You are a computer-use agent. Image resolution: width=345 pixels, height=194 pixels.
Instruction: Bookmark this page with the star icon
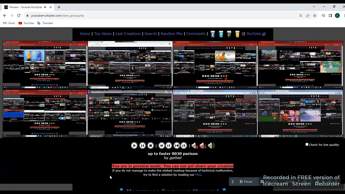pyautogui.click(x=315, y=16)
